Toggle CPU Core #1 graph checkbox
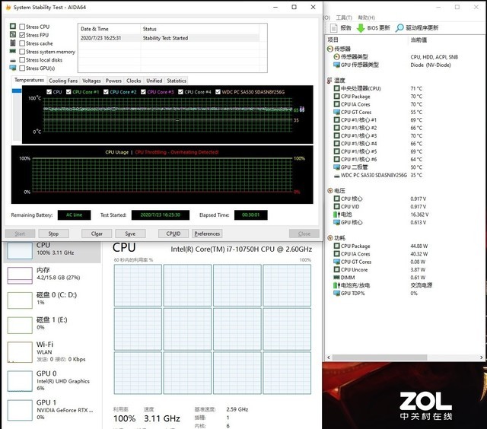Screen dimensions: 487x429 click(x=69, y=92)
